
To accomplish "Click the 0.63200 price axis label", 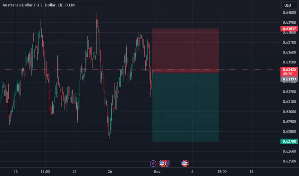I will coord(289,92).
